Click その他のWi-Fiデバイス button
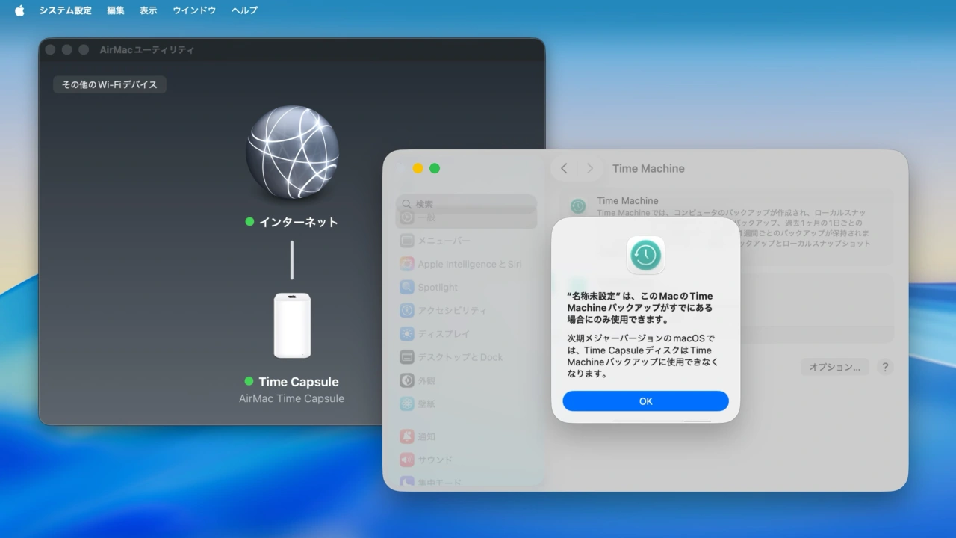This screenshot has height=538, width=956. (109, 84)
